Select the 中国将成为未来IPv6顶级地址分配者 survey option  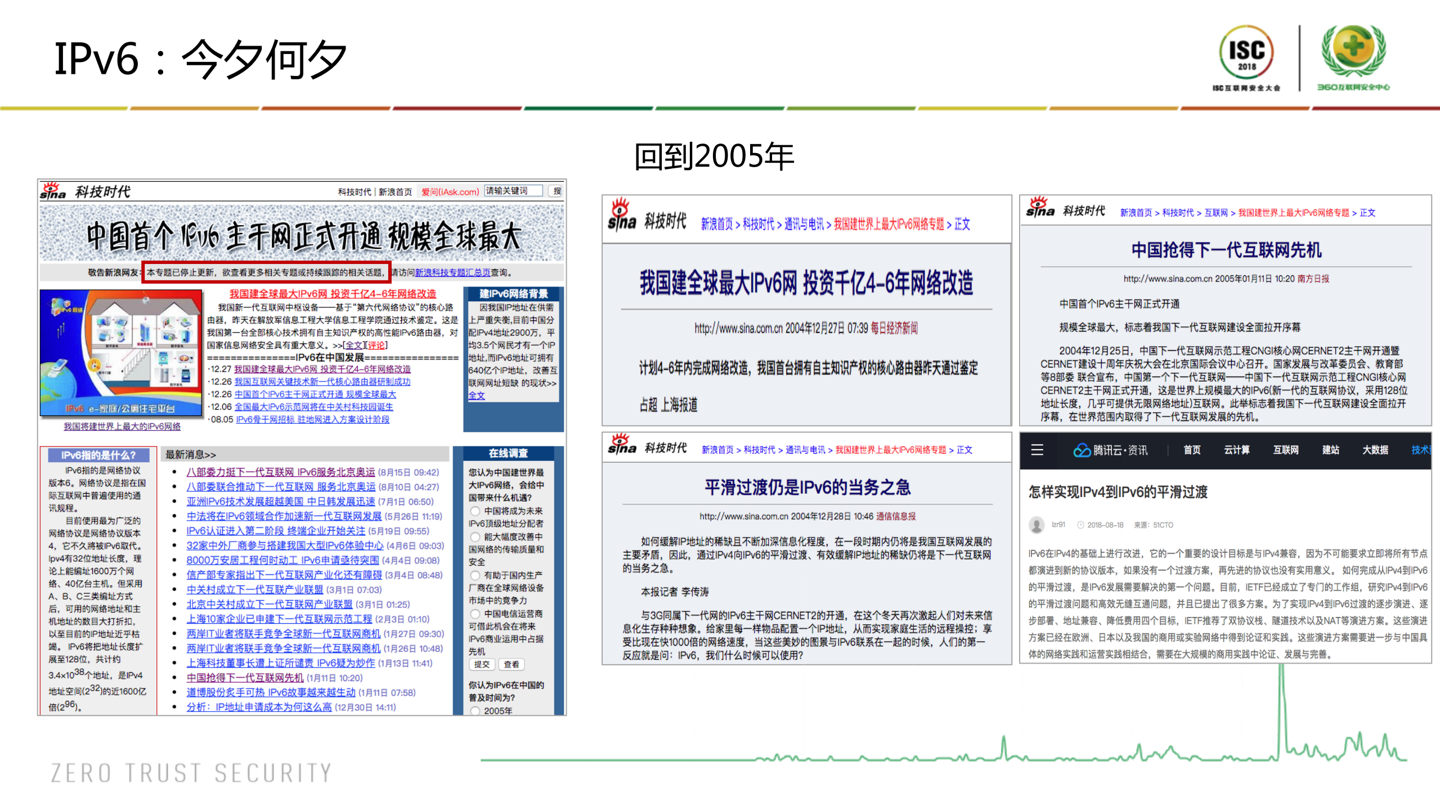tap(475, 512)
